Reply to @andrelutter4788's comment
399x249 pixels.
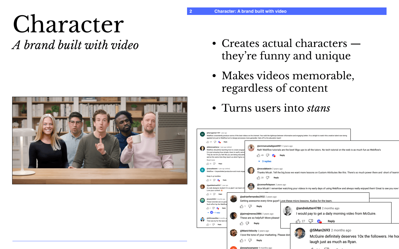pos(331,221)
